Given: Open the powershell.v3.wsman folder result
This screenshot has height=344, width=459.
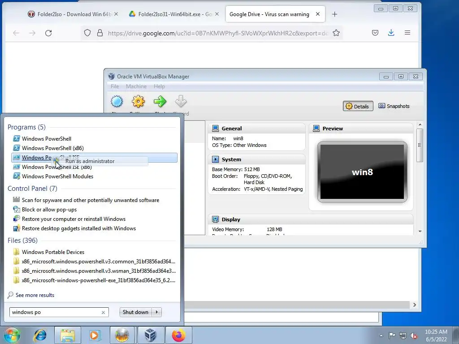Looking at the screenshot, I should (99, 271).
